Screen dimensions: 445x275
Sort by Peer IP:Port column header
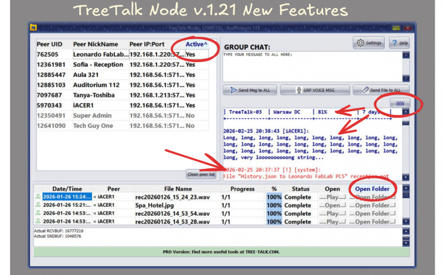click(147, 44)
